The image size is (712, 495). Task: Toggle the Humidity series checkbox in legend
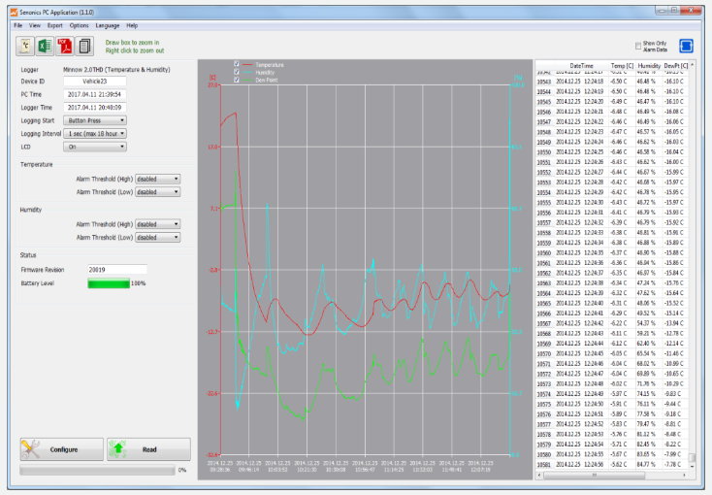[x=236, y=72]
